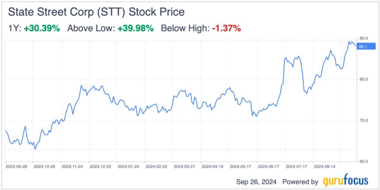Click the 2024-02-22 date axis label

[x=157, y=166]
